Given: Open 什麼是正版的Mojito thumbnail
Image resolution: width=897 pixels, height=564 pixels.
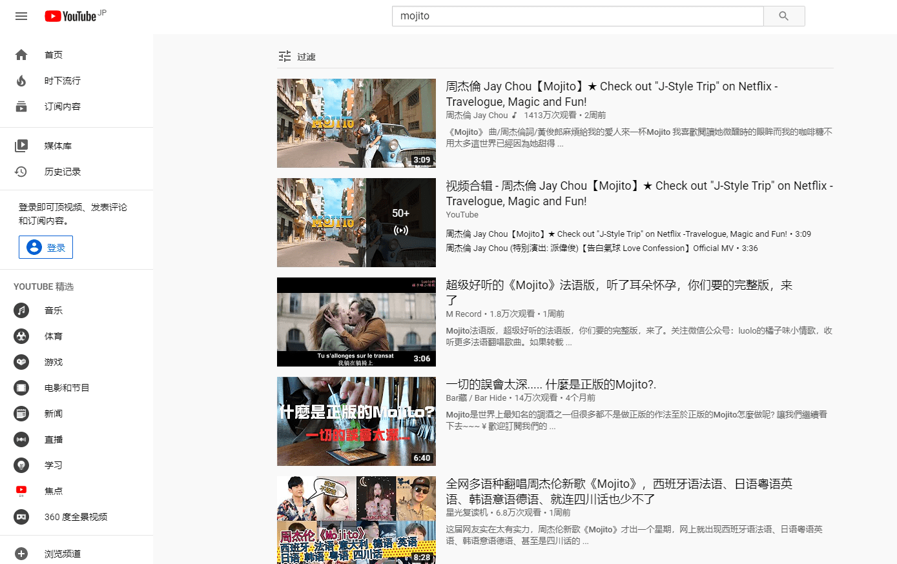Looking at the screenshot, I should point(356,421).
